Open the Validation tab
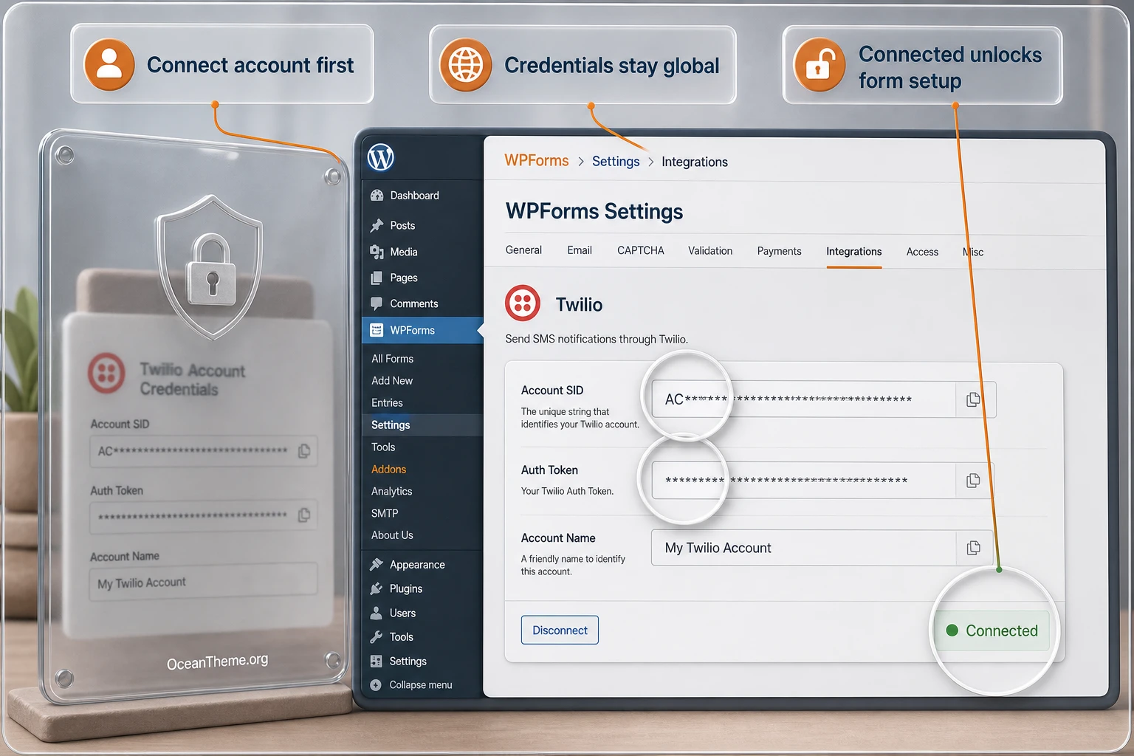Image resolution: width=1134 pixels, height=756 pixels. (710, 251)
